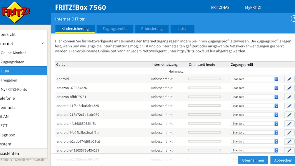The height and width of the screenshot is (166, 295).
Task: Switch to the Listen tab
Action: pos(182,29)
